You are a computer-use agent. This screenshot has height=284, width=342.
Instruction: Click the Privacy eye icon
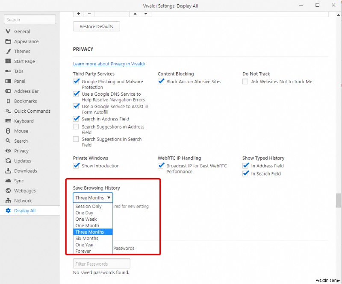click(8, 151)
